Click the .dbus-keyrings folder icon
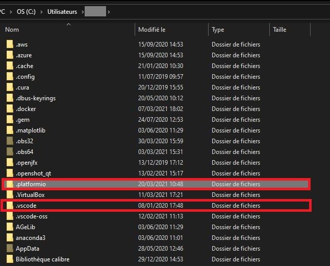Viewport: 330px width, 266px height. click(10, 98)
